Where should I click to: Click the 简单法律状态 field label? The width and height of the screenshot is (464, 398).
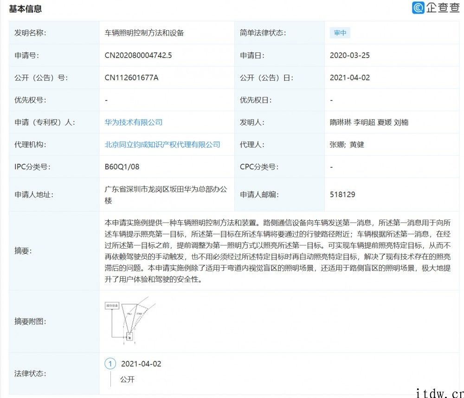pos(263,33)
